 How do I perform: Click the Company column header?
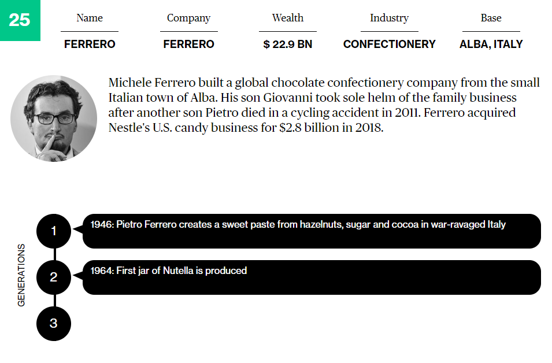[188, 18]
